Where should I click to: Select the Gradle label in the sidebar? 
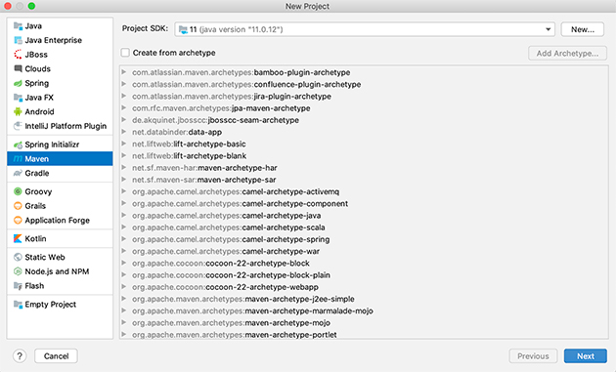(x=37, y=173)
